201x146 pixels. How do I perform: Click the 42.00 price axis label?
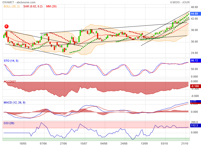click(x=194, y=19)
